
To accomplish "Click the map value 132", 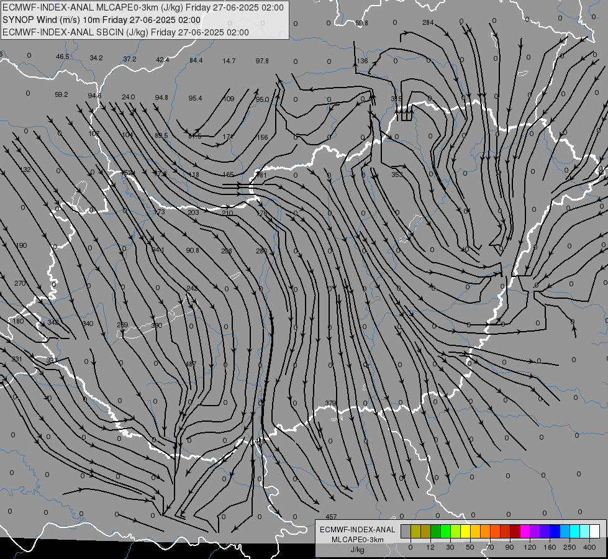I will (x=25, y=170).
